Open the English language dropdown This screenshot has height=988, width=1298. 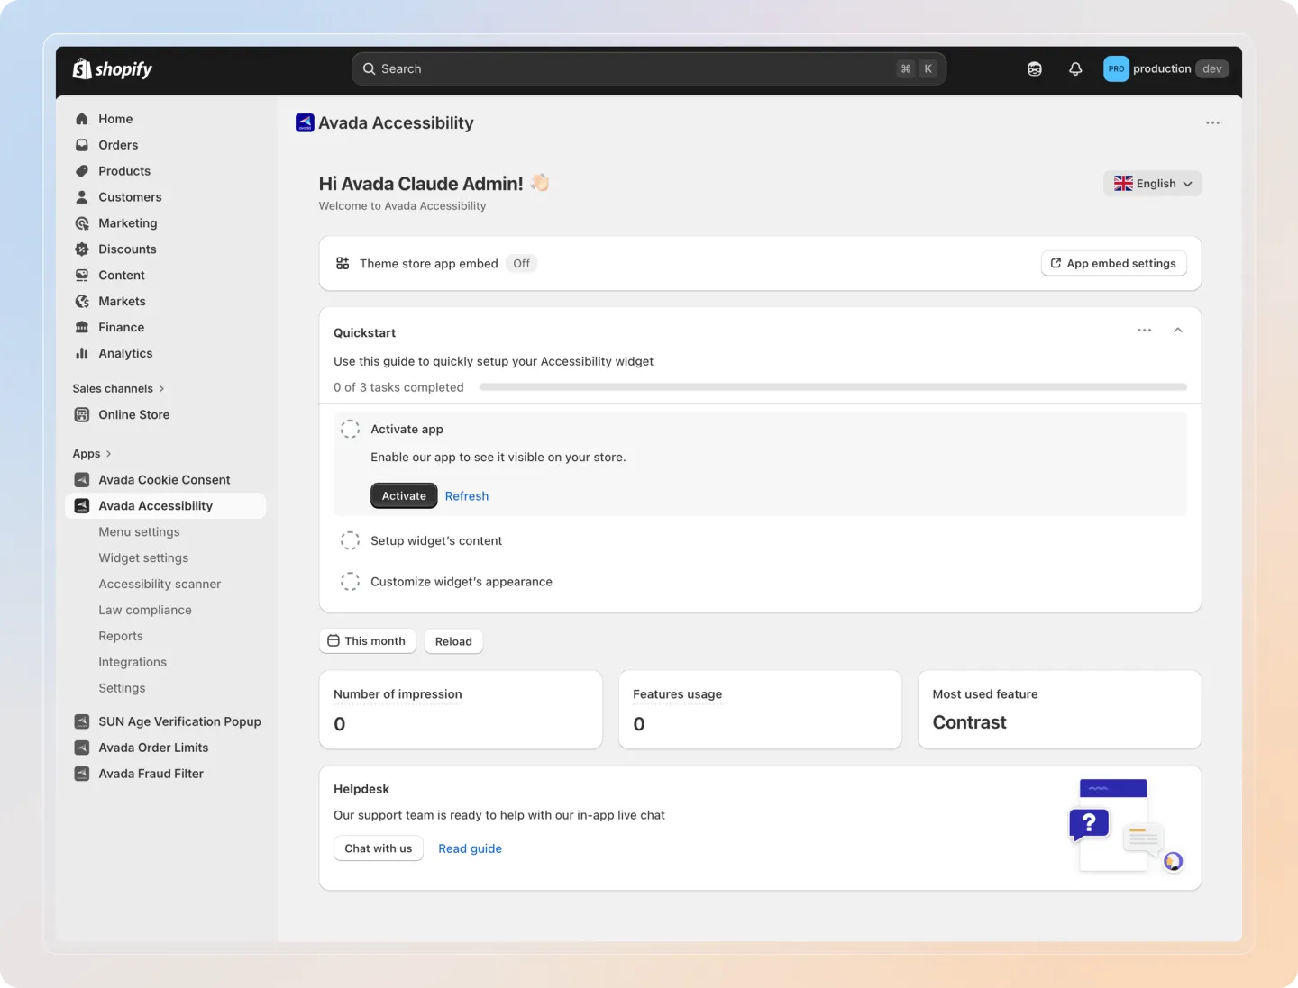pos(1153,184)
